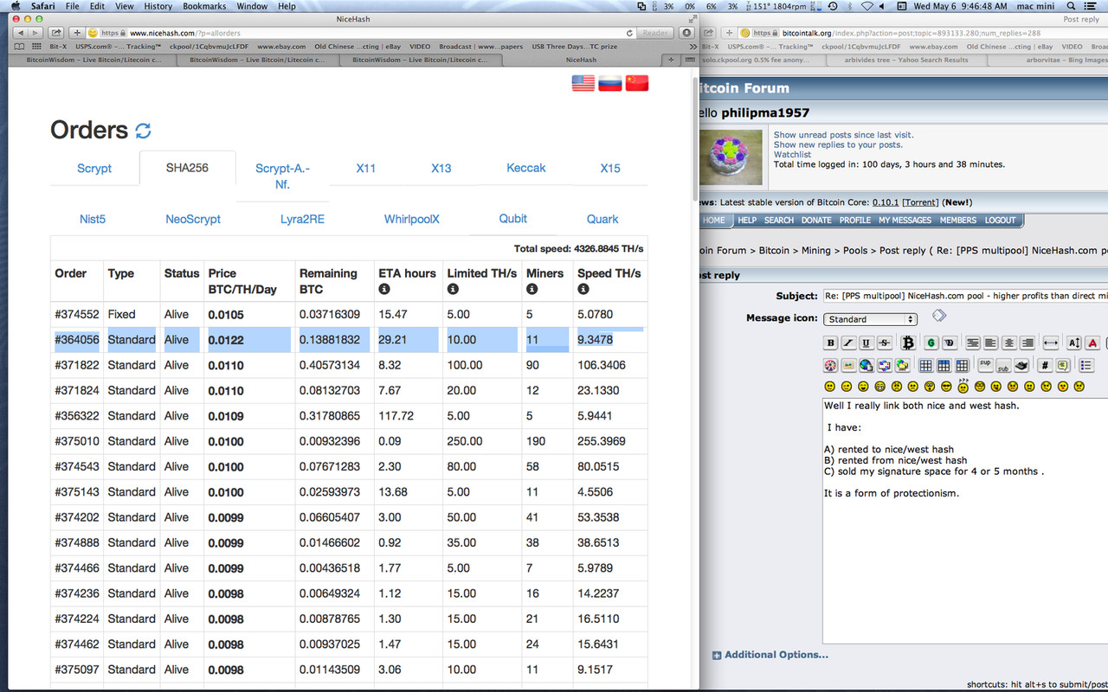Screen dimensions: 1108x692
Task: Show the ETA hours info tooltip icon
Action: tap(384, 289)
